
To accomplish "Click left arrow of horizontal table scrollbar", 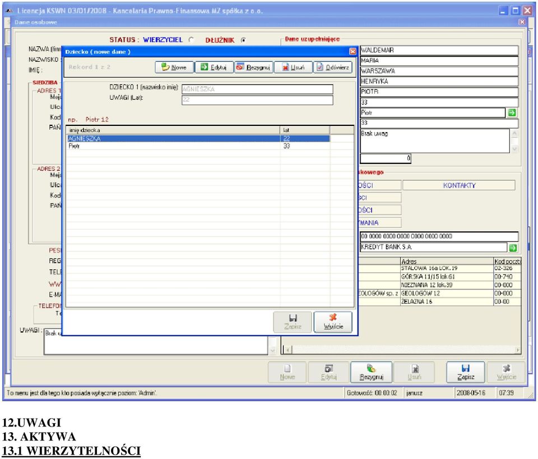I will point(287,350).
